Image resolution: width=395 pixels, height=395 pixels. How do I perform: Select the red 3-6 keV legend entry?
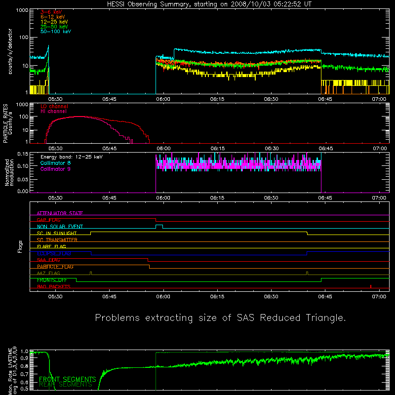(51, 12)
